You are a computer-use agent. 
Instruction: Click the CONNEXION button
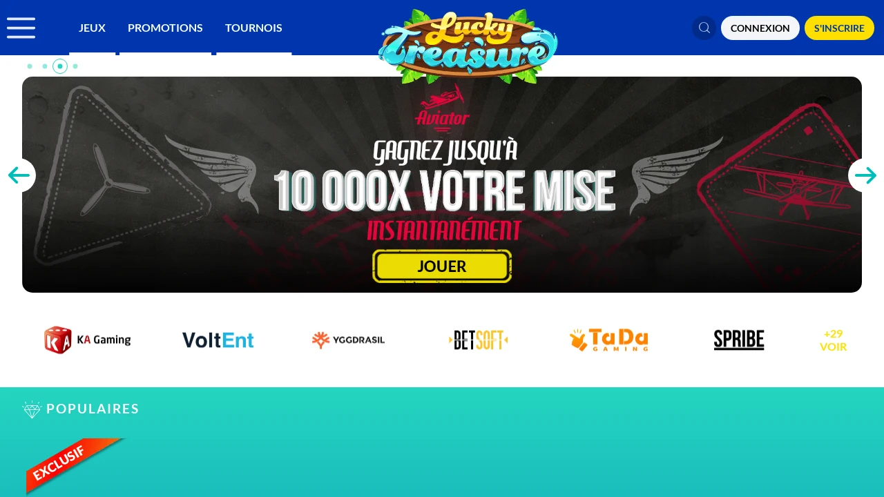click(x=760, y=28)
